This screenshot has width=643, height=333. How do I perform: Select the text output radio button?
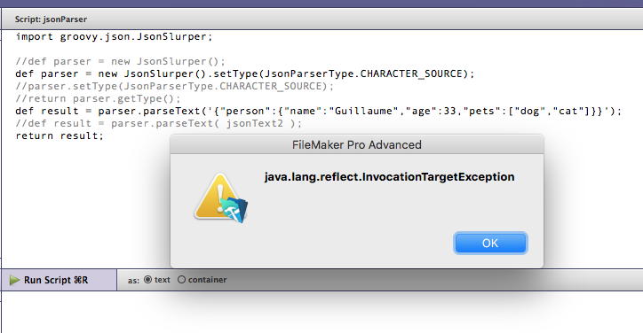(x=147, y=279)
